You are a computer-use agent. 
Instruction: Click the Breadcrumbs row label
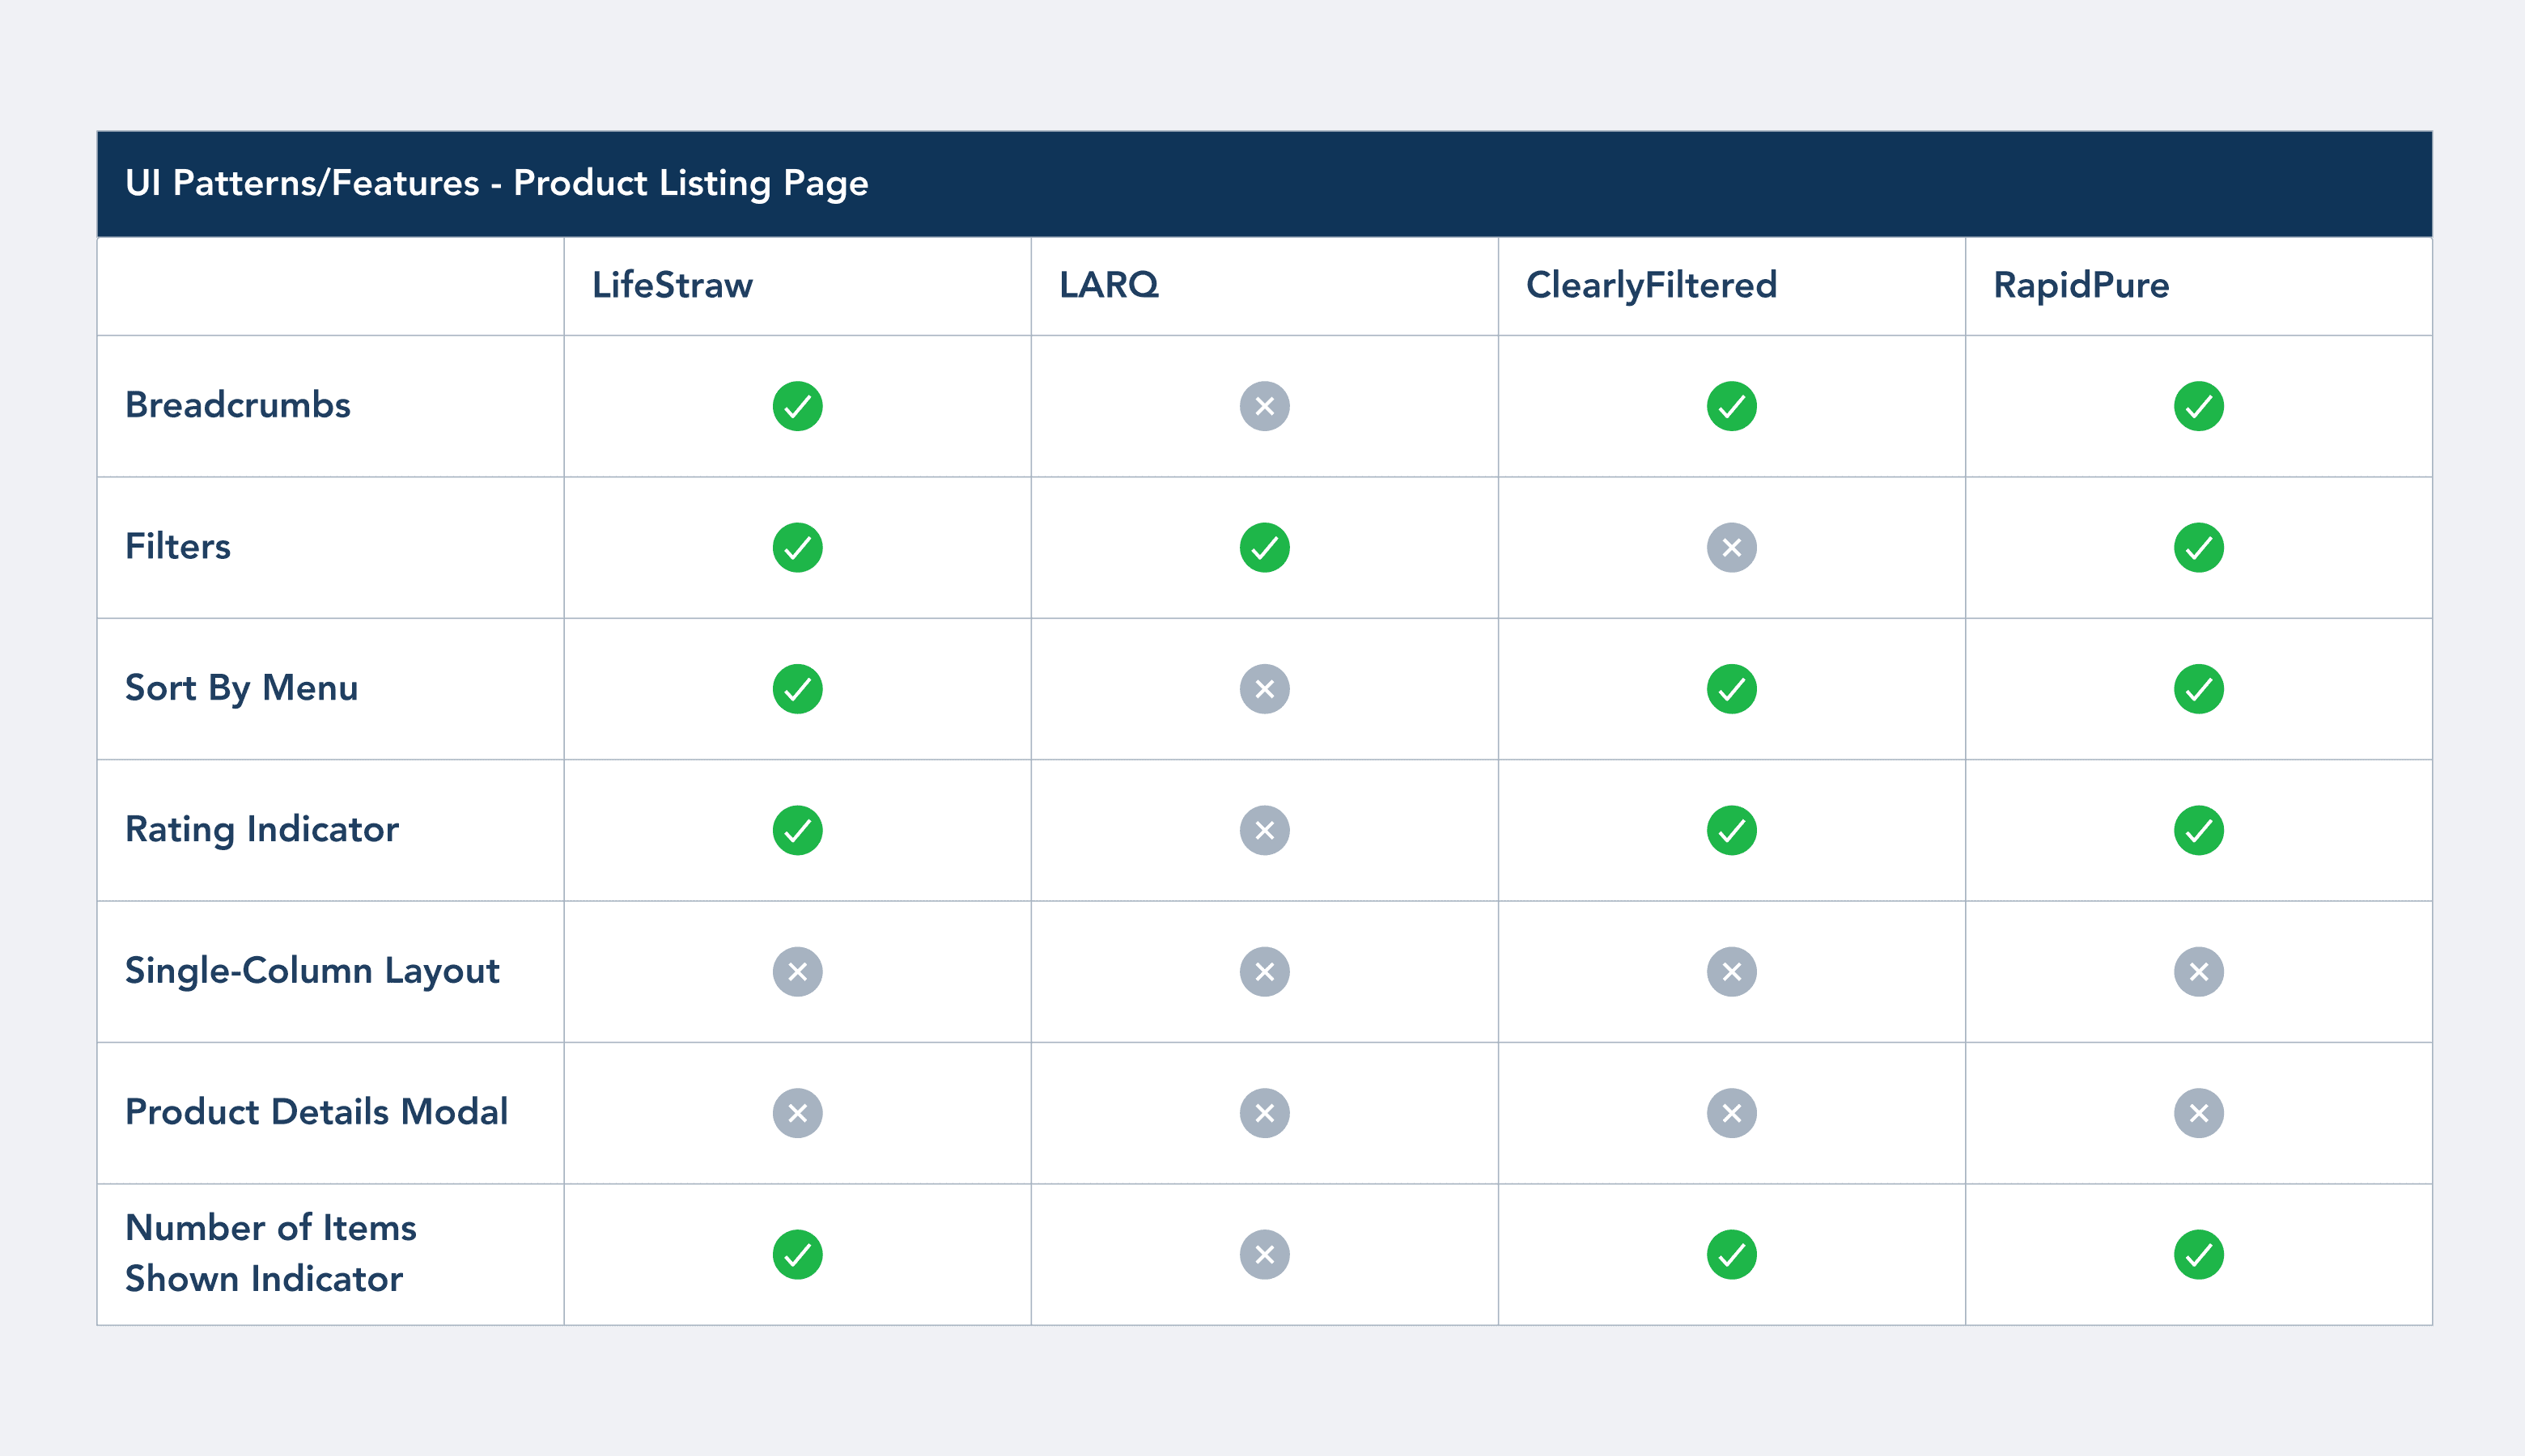point(238,405)
